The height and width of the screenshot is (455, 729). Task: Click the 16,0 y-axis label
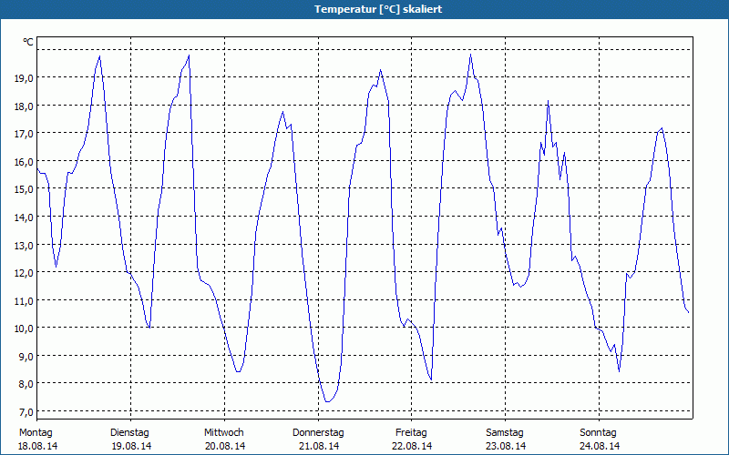tap(24, 162)
